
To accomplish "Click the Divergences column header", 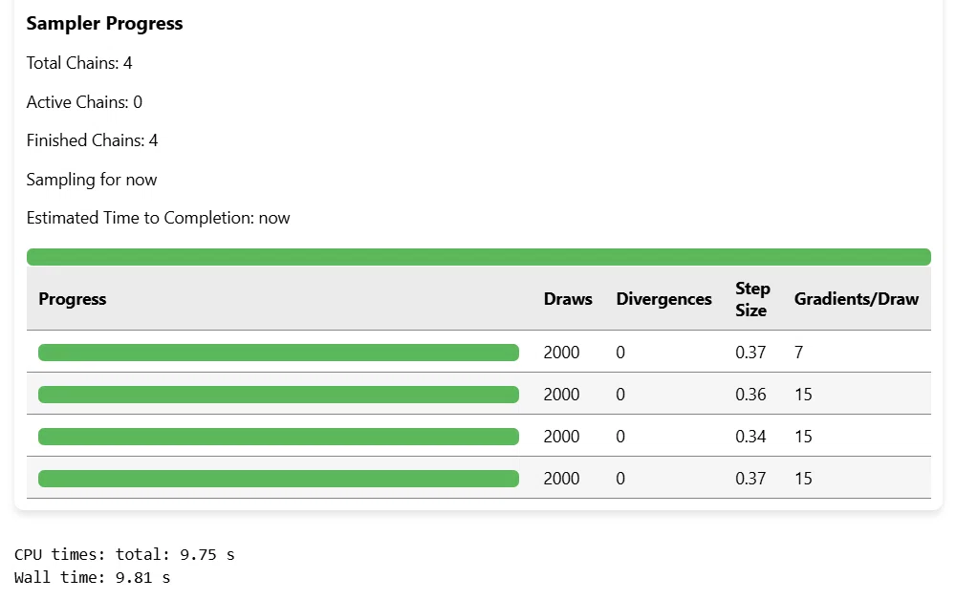I will (664, 299).
